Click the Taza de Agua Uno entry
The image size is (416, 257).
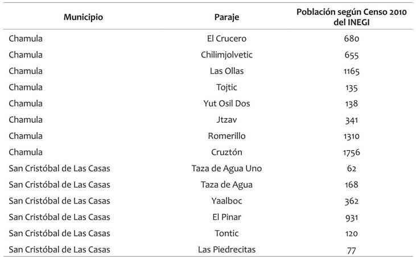pos(226,168)
